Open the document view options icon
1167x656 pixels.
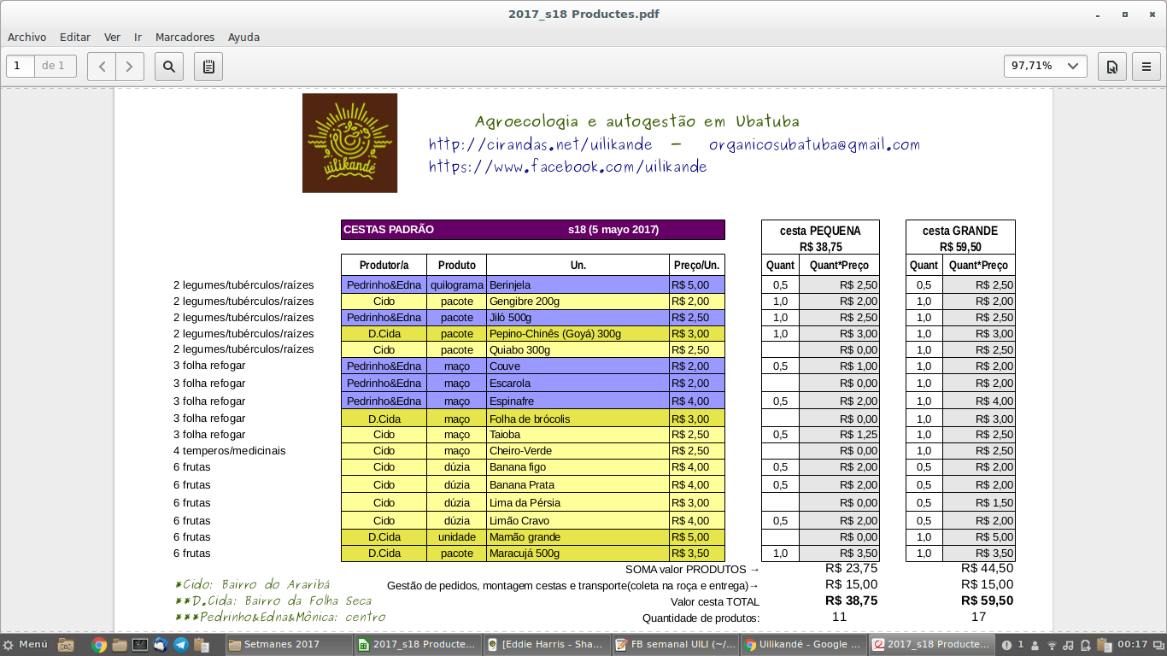point(1112,66)
